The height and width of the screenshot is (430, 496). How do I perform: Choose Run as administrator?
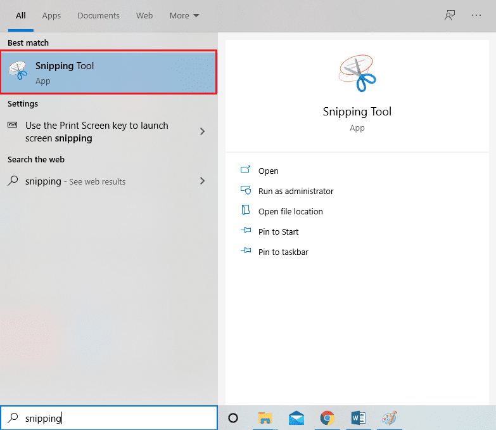point(296,192)
